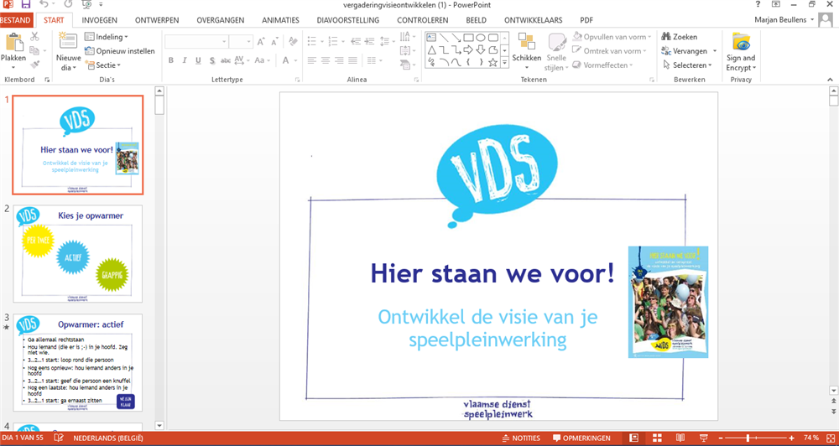The width and height of the screenshot is (839, 446).
Task: Click the Zoeken find button
Action: tap(680, 37)
